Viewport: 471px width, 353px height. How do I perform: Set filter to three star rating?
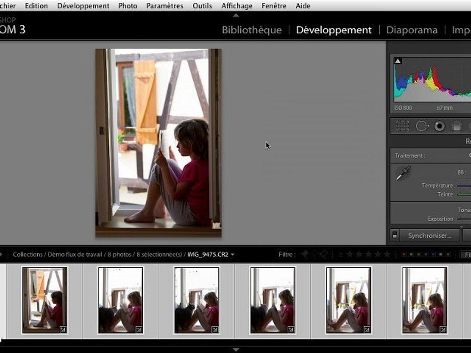368,254
